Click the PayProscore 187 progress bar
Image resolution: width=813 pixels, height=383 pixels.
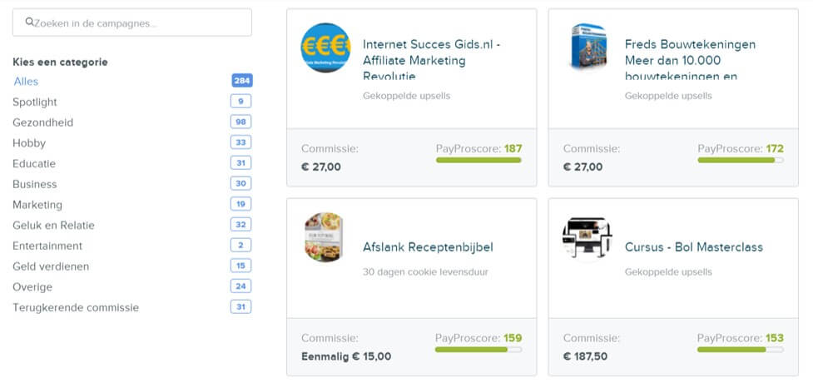pos(478,160)
